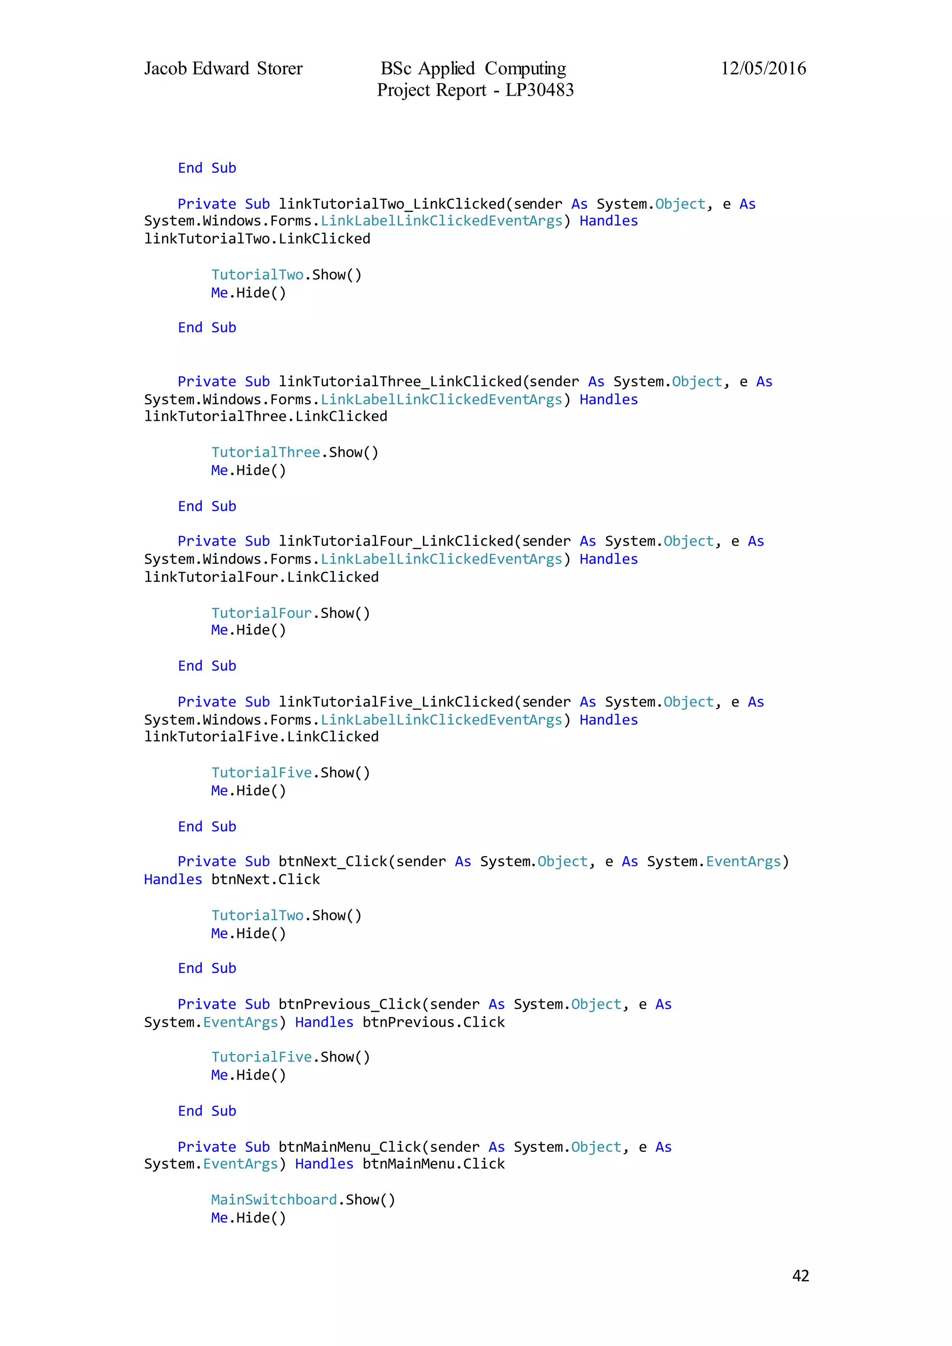
Task: Click the header line "Project Report - LP30483"
Action: point(476,90)
